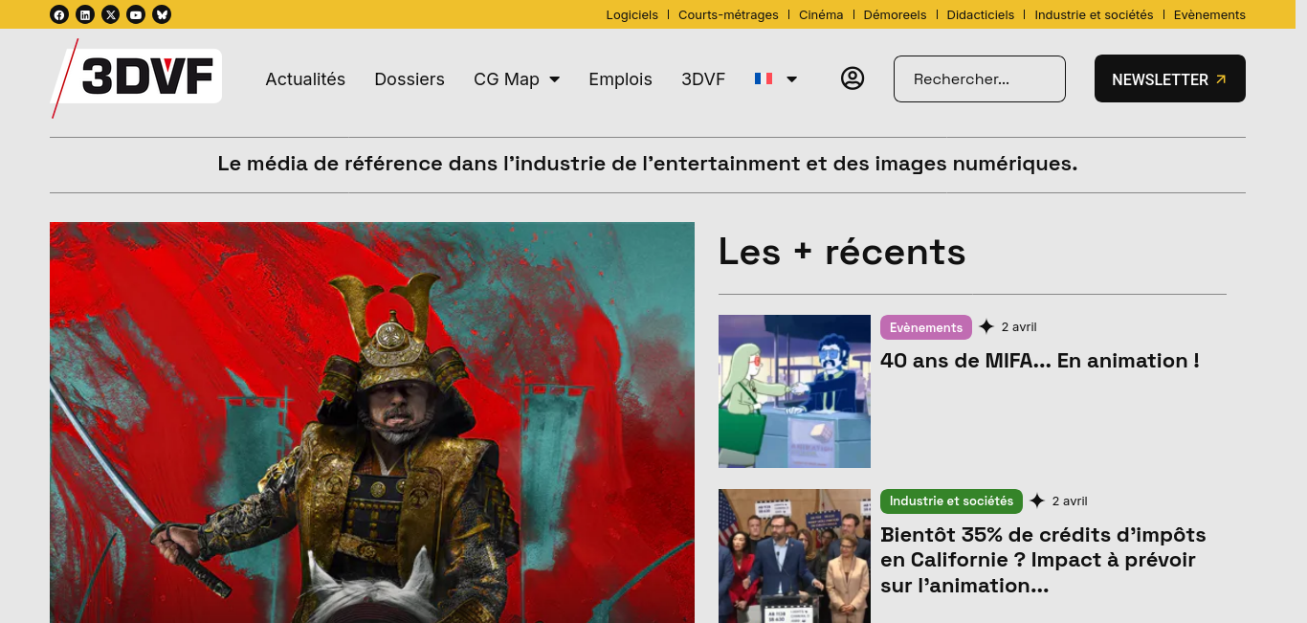Image resolution: width=1307 pixels, height=623 pixels.
Task: Go to Evènements top bar link
Action: coord(1209,14)
